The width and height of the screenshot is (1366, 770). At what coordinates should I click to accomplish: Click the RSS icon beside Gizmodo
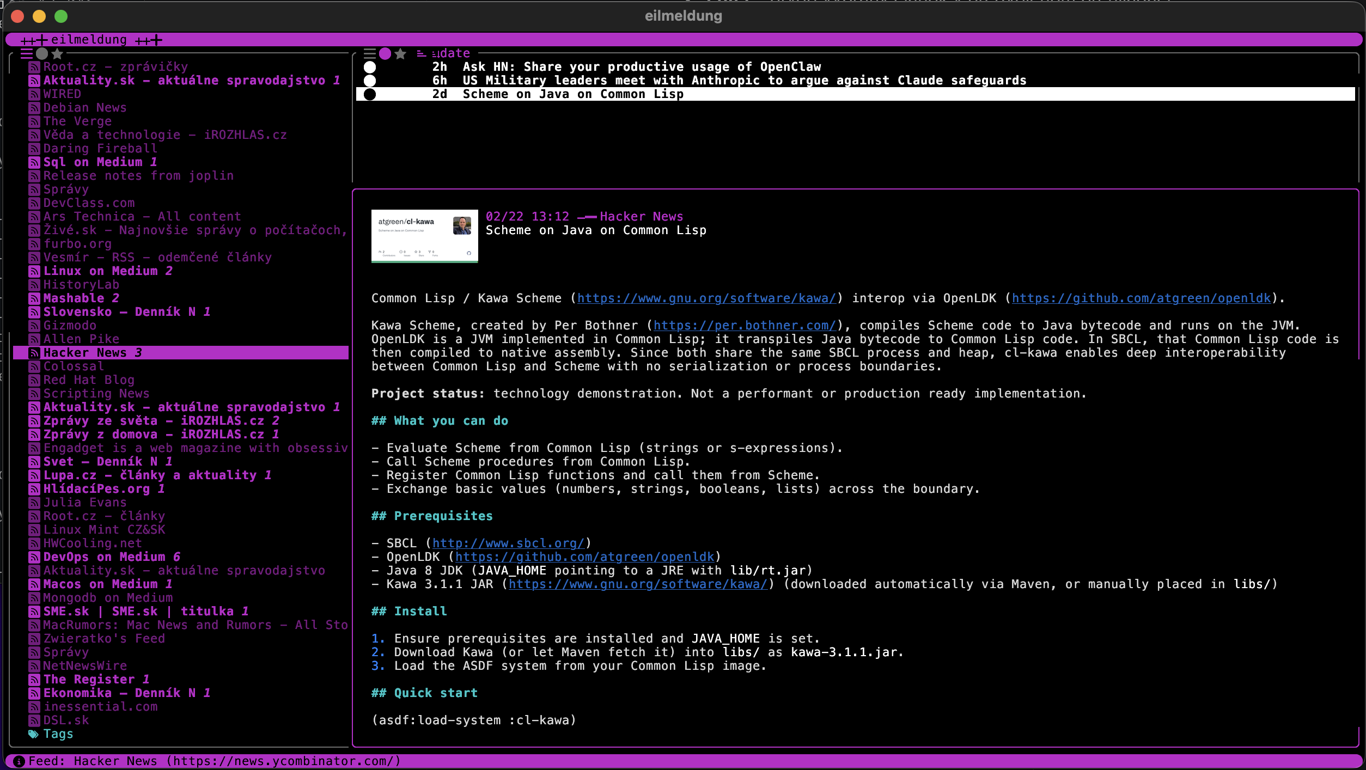34,326
